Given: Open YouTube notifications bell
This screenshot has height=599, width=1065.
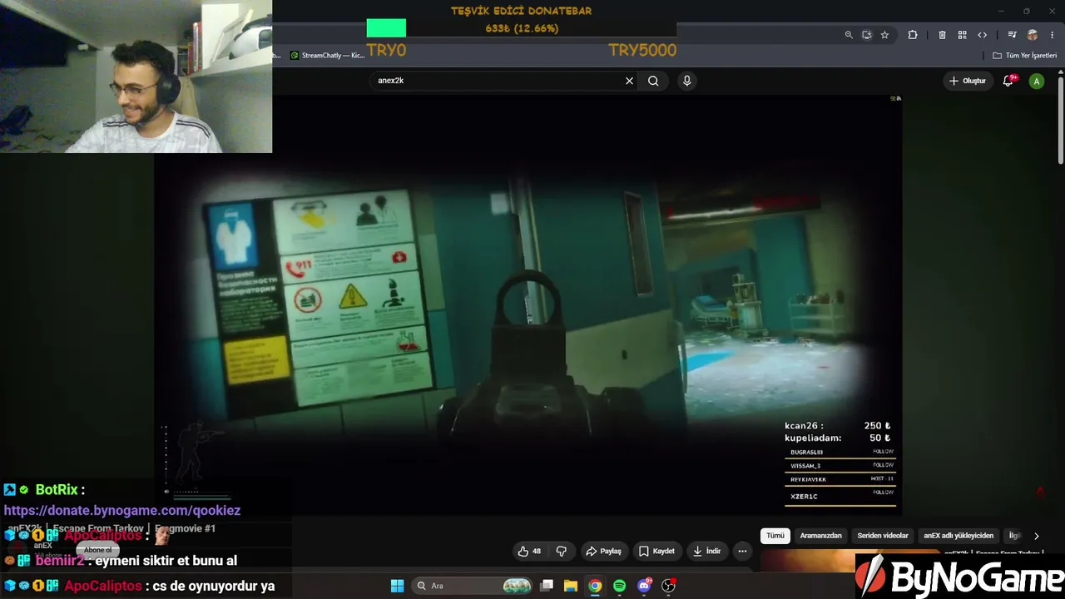Looking at the screenshot, I should click(1008, 81).
